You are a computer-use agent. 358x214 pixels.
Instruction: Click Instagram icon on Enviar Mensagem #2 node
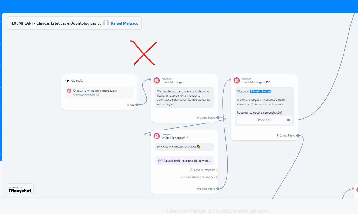click(x=236, y=80)
